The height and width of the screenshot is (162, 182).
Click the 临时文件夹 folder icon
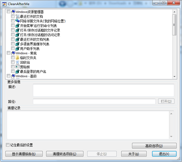(x=17, y=58)
